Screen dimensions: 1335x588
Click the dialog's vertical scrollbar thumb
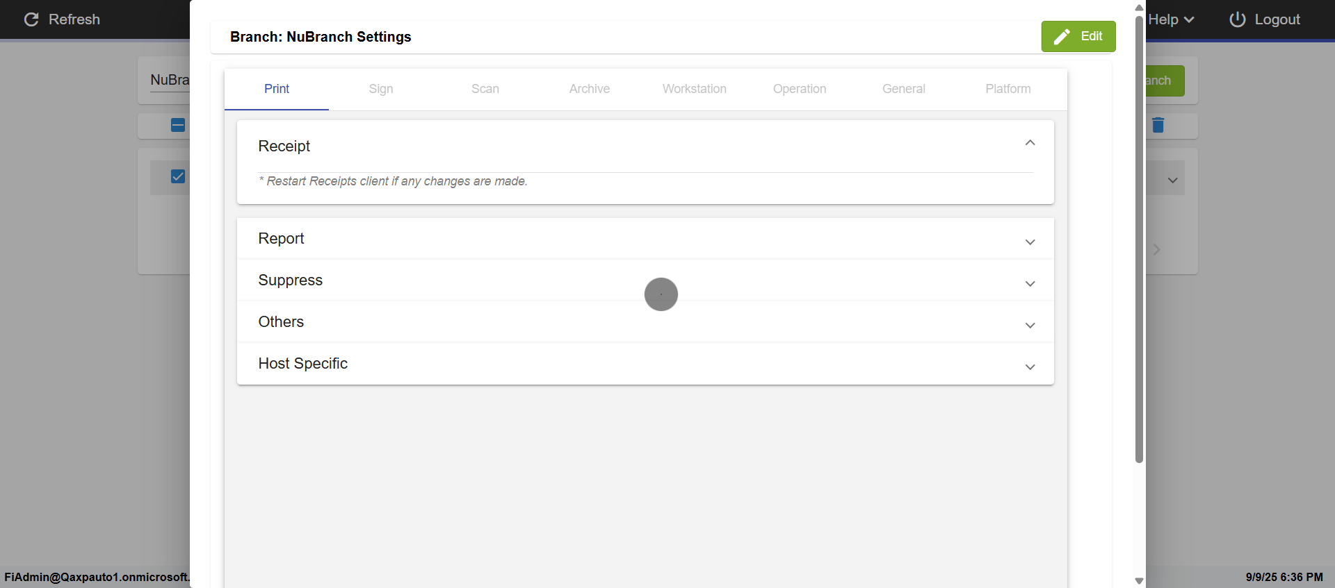coord(1139,236)
